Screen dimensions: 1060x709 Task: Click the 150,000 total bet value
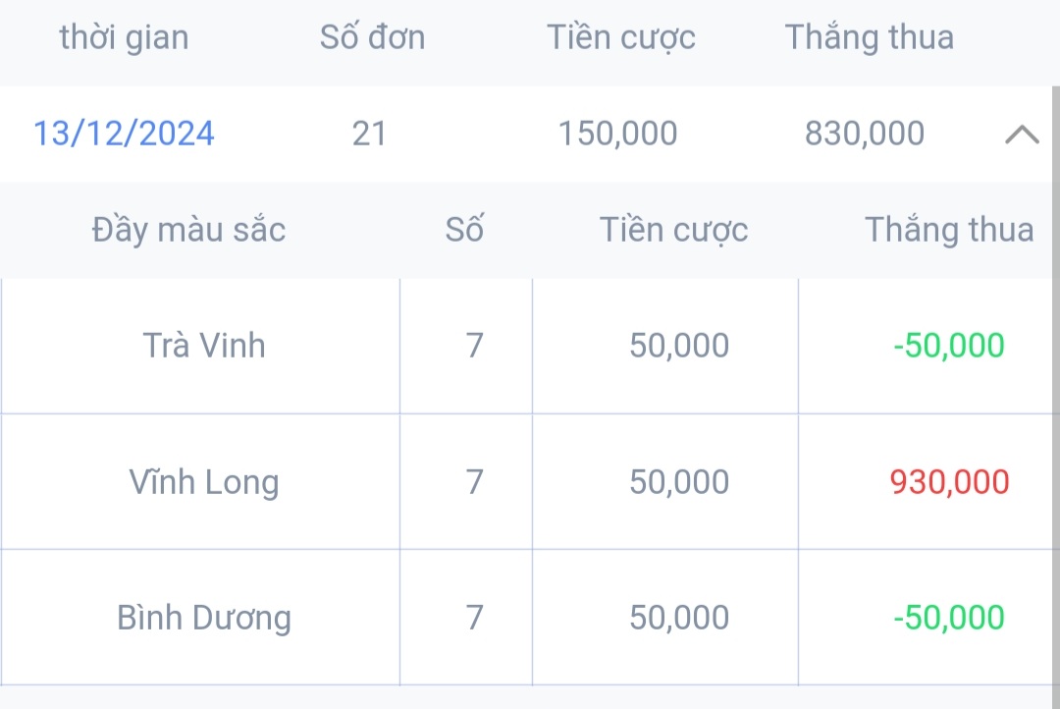tap(617, 134)
